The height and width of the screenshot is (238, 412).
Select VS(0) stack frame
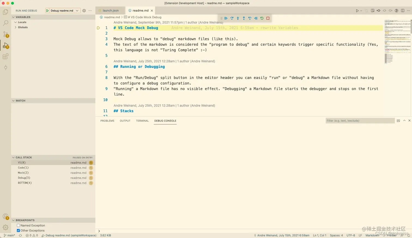pyautogui.click(x=53, y=163)
